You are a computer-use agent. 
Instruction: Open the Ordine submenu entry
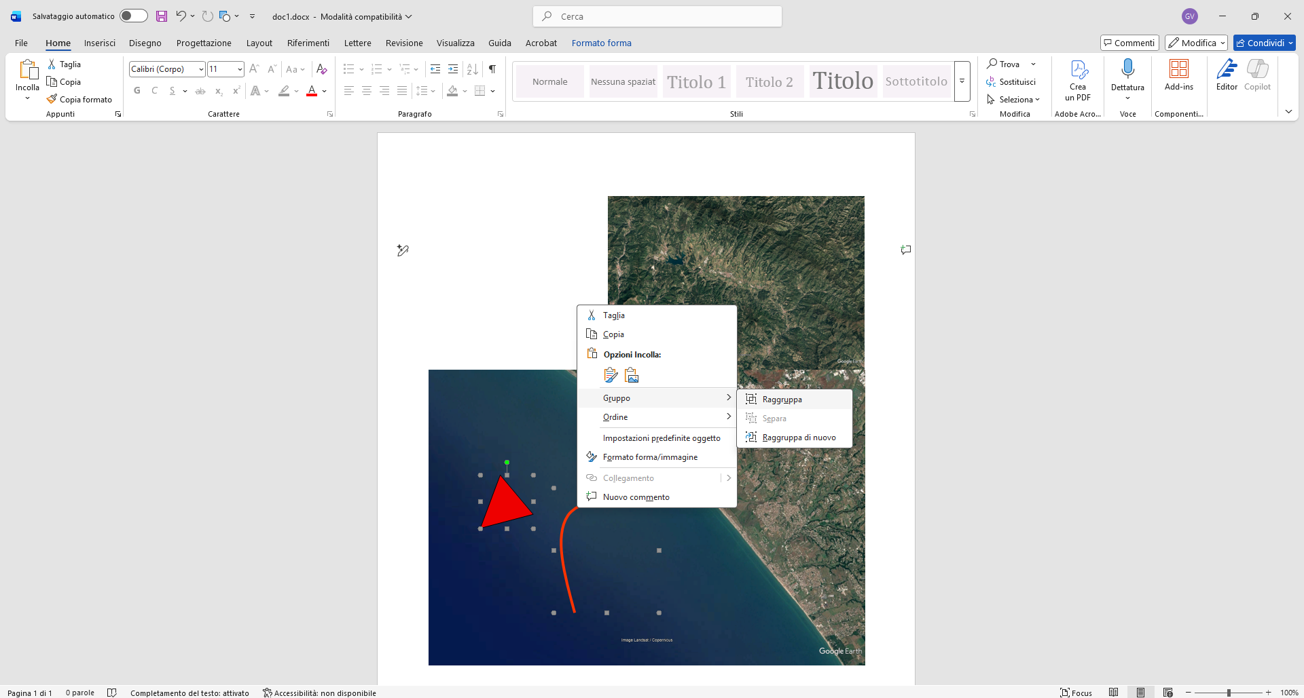(657, 417)
